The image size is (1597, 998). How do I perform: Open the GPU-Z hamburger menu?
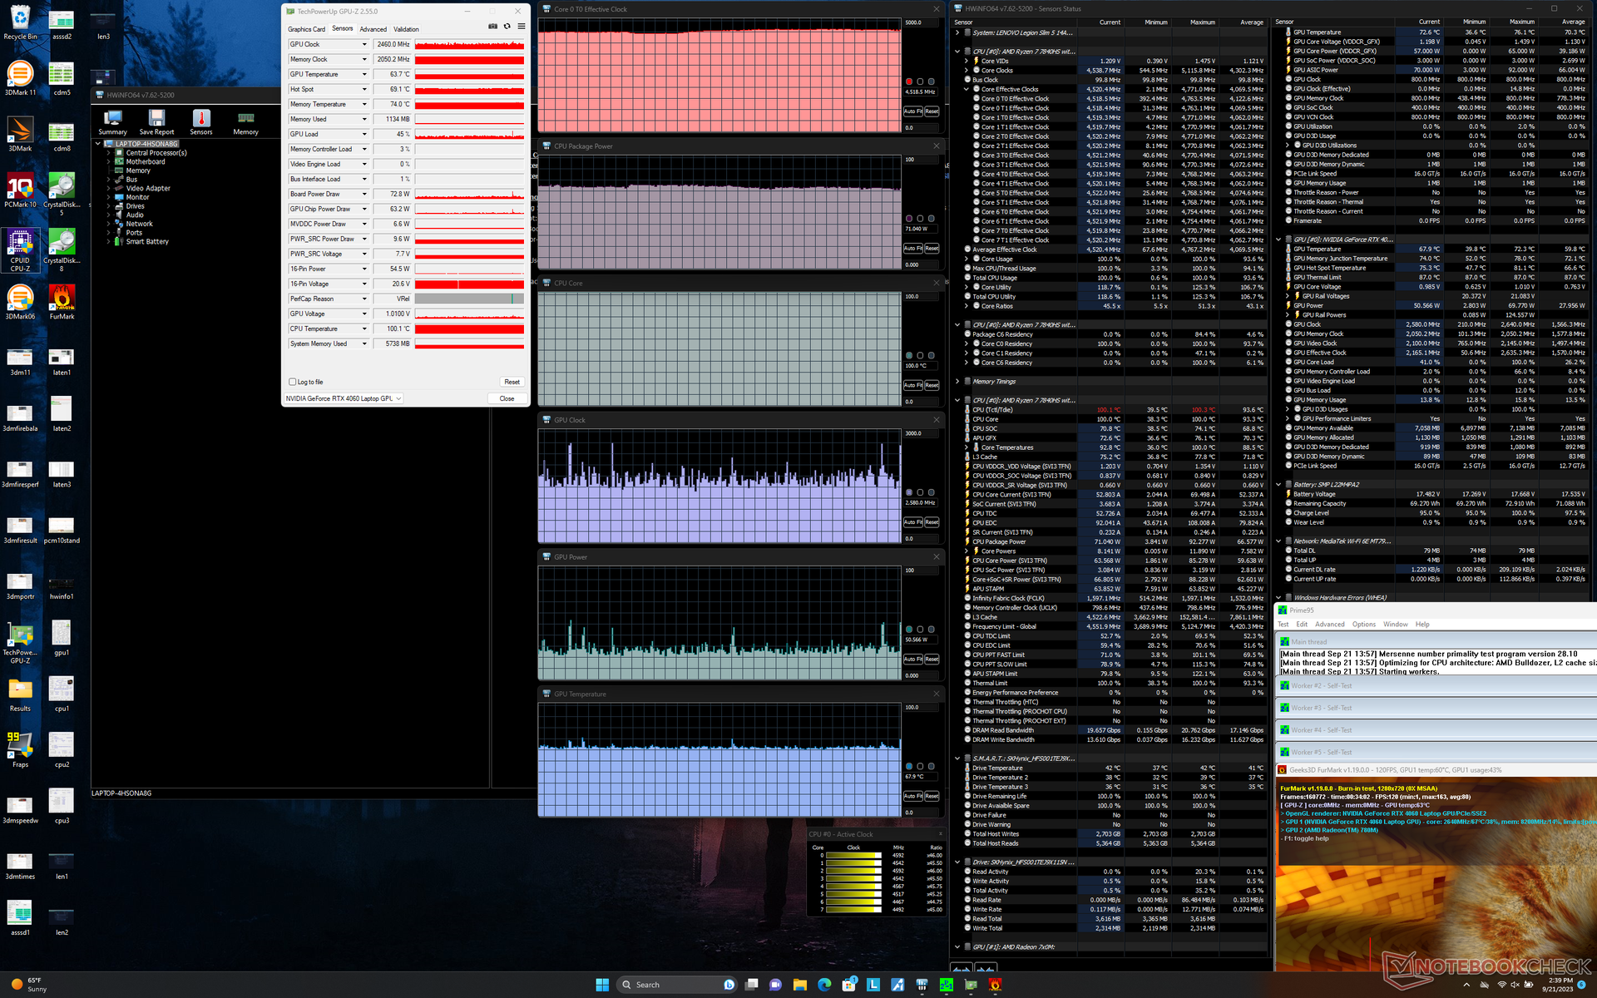pyautogui.click(x=522, y=27)
